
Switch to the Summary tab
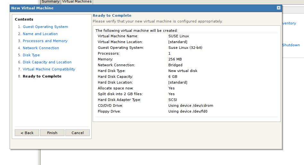50,2
